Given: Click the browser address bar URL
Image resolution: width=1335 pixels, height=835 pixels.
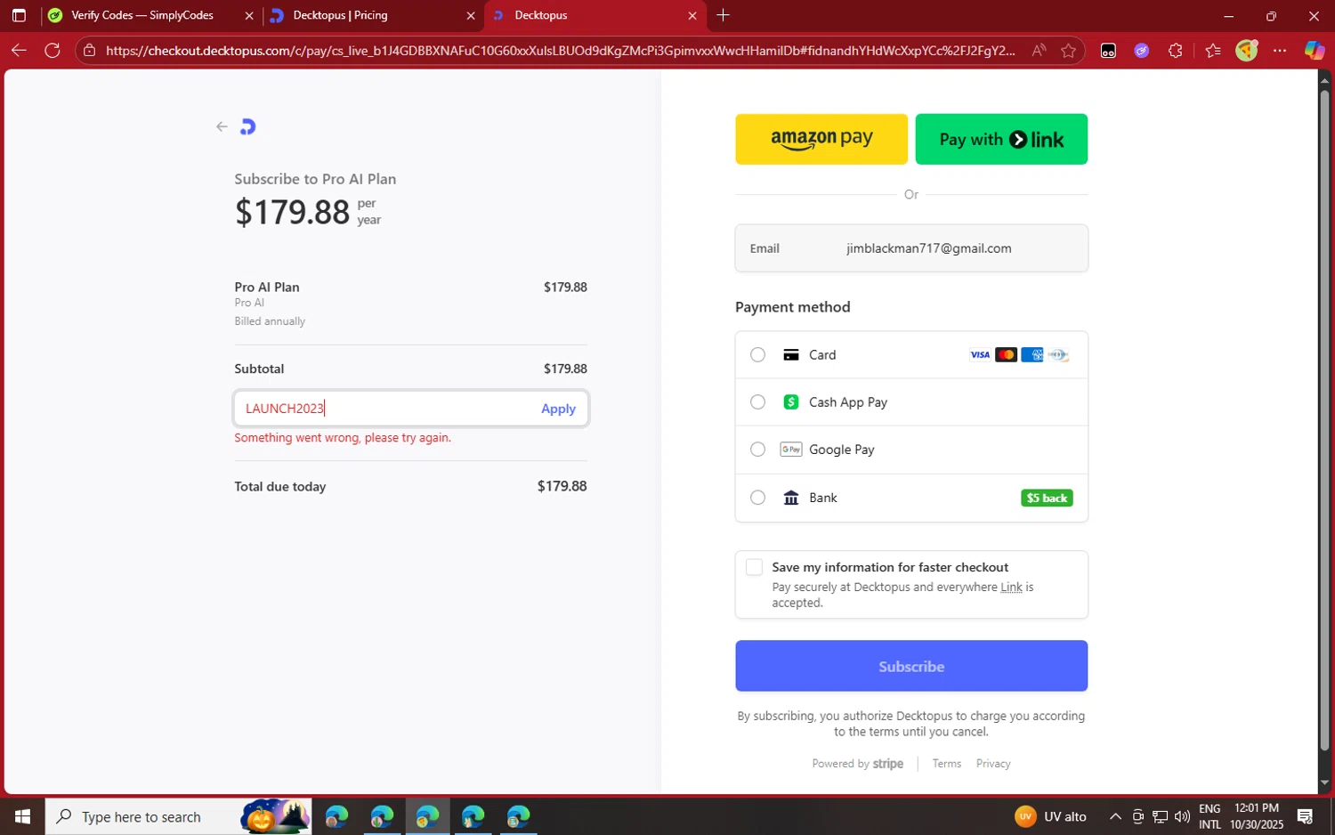Looking at the screenshot, I should pyautogui.click(x=560, y=51).
